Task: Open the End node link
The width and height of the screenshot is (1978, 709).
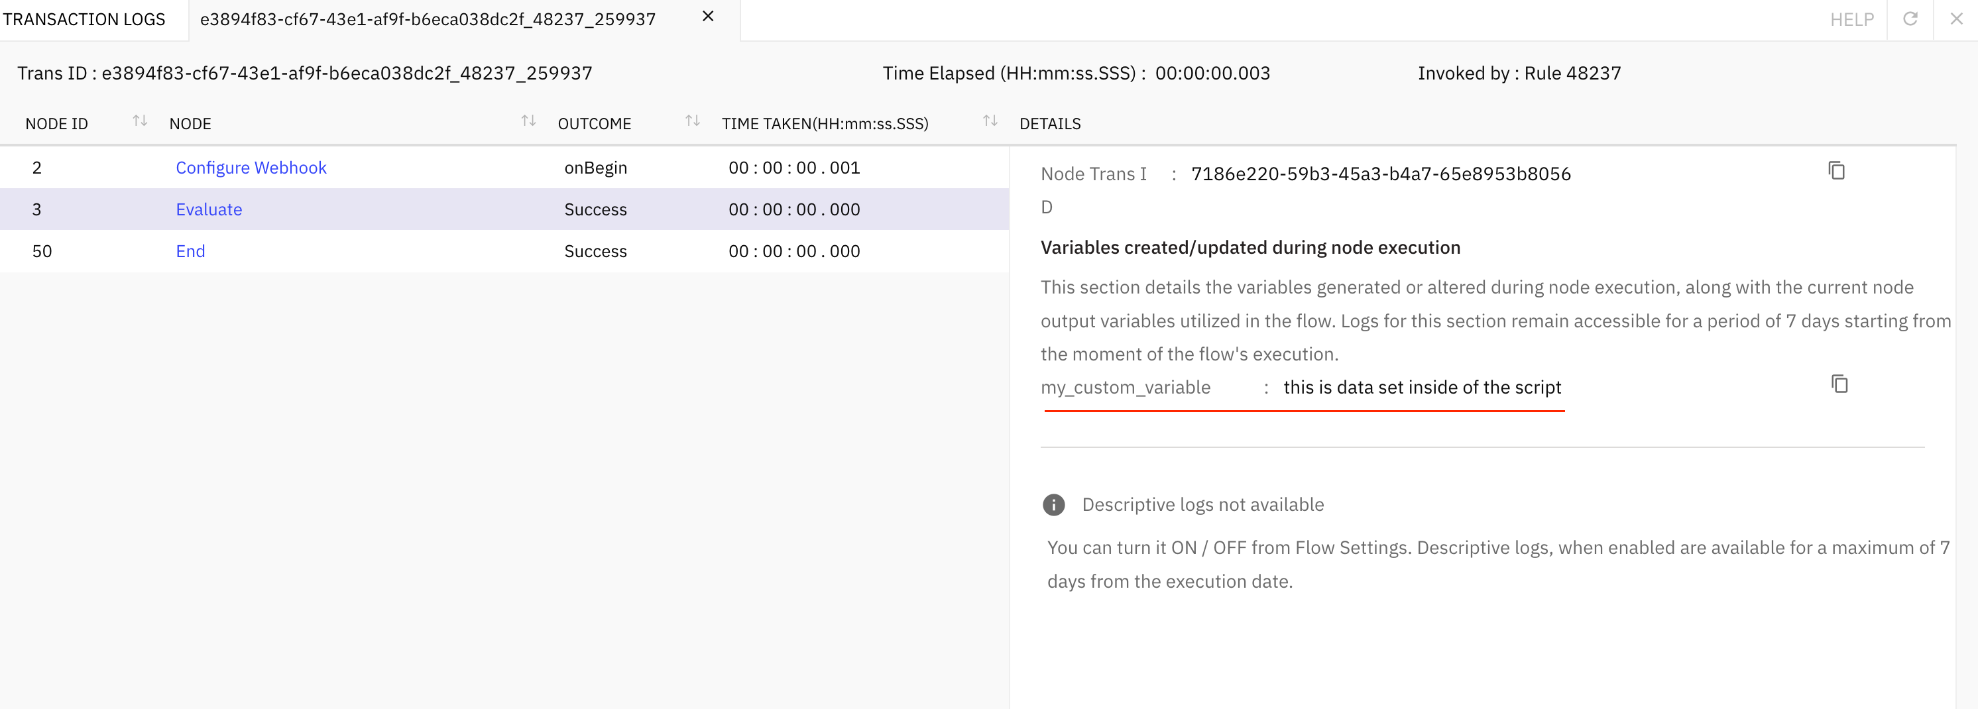Action: point(190,252)
